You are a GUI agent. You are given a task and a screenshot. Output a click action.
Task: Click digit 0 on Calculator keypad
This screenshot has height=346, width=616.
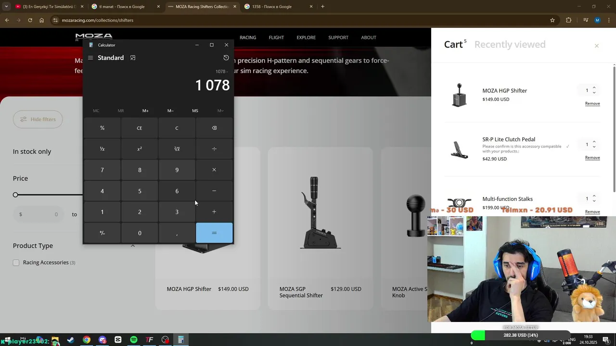click(x=140, y=233)
